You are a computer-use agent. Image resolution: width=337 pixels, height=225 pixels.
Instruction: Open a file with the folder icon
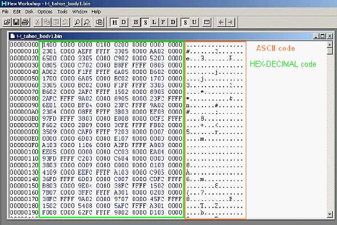point(7,22)
